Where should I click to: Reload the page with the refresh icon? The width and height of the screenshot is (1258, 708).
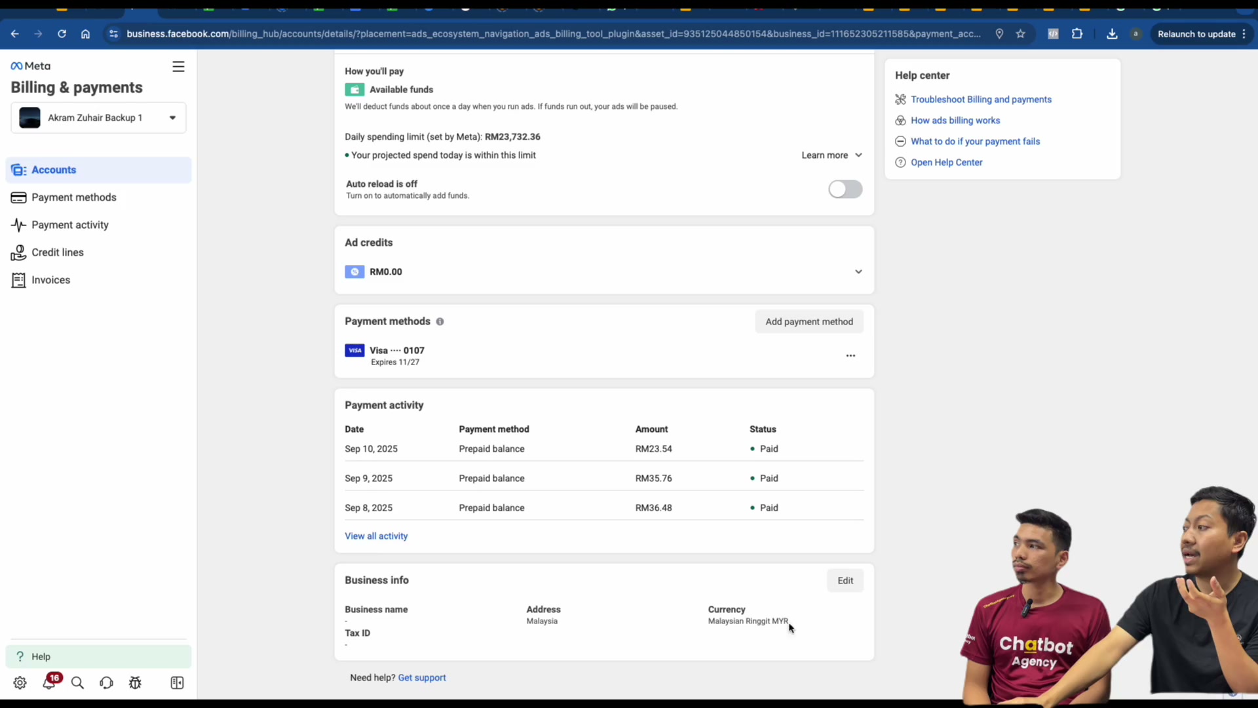62,34
